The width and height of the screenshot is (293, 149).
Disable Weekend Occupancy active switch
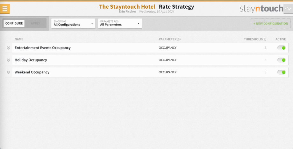(282, 72)
